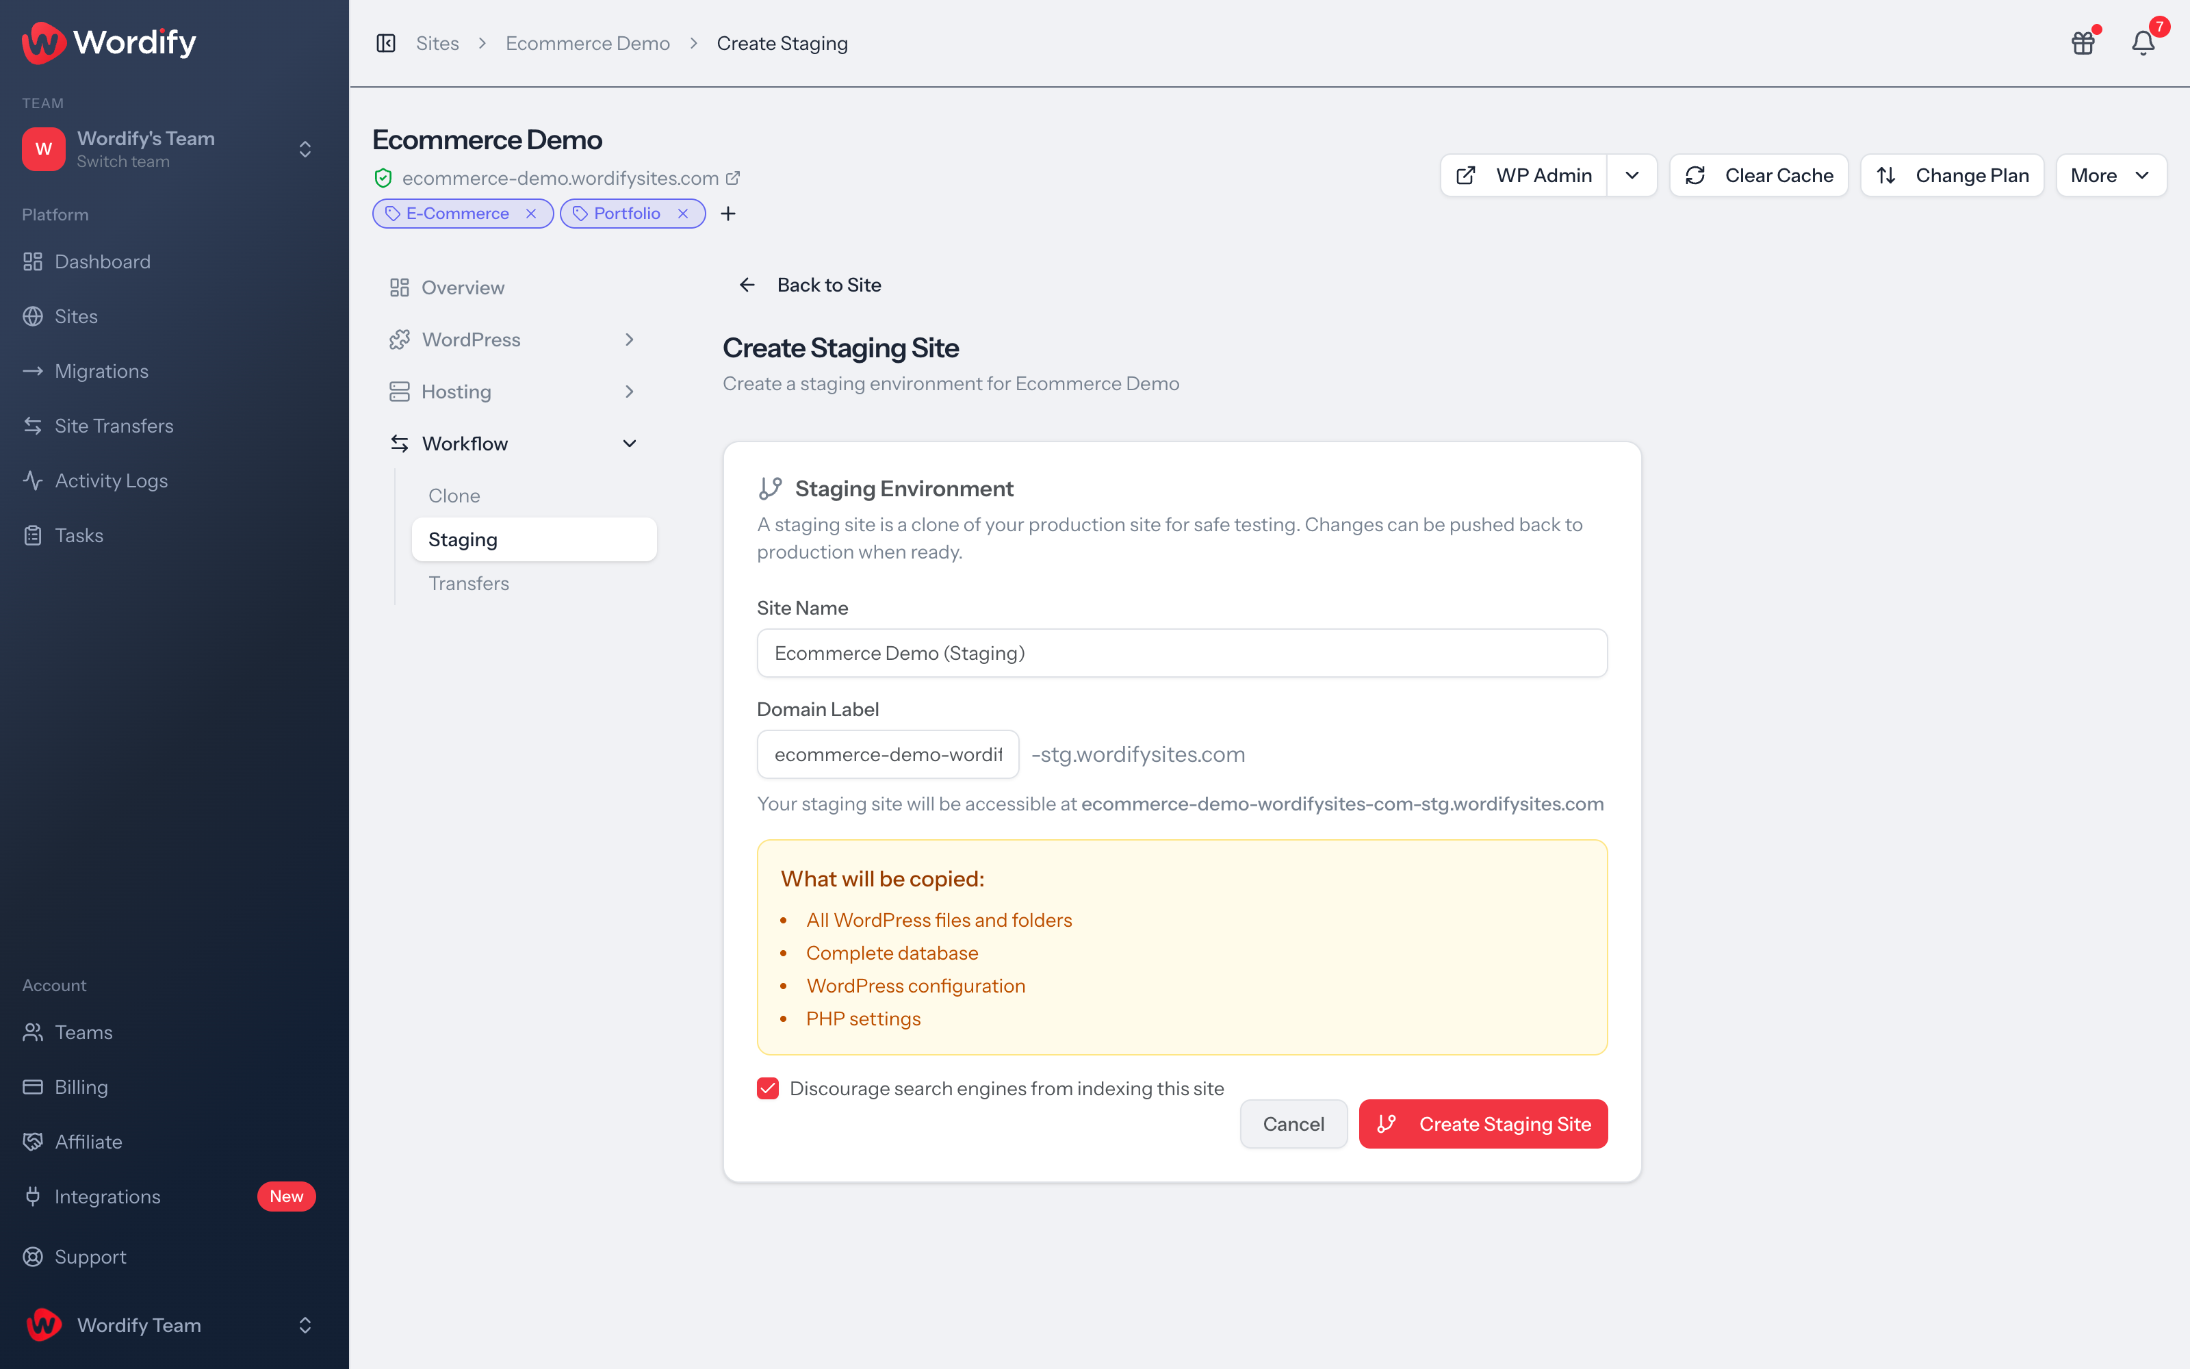This screenshot has height=1369, width=2190.
Task: Remove the Portfolio tag
Action: pyautogui.click(x=683, y=214)
